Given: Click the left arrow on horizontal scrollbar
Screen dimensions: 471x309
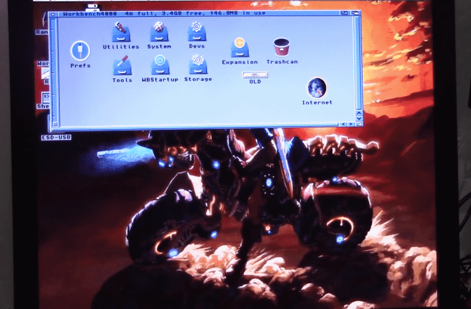Looking at the screenshot, I should tap(344, 123).
